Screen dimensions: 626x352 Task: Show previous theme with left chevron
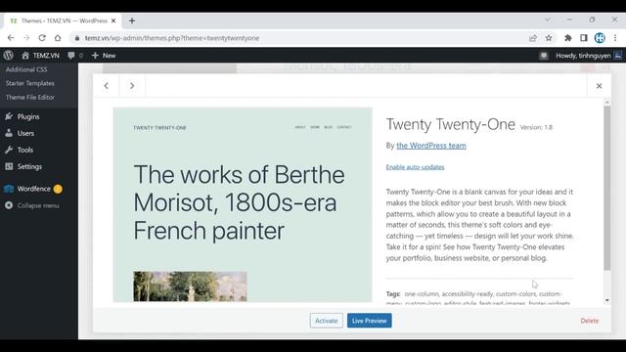107,86
